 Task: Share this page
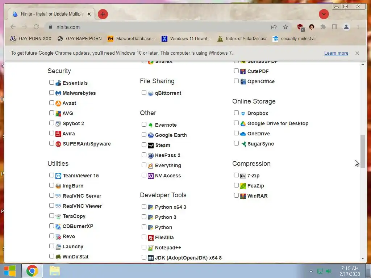tap(274, 27)
